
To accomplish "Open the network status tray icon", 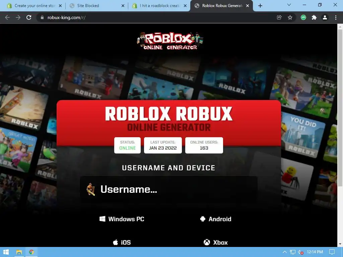I will 292,252.
